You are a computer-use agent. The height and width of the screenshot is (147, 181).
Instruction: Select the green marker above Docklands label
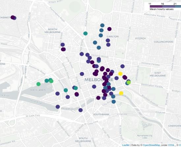[39, 84]
